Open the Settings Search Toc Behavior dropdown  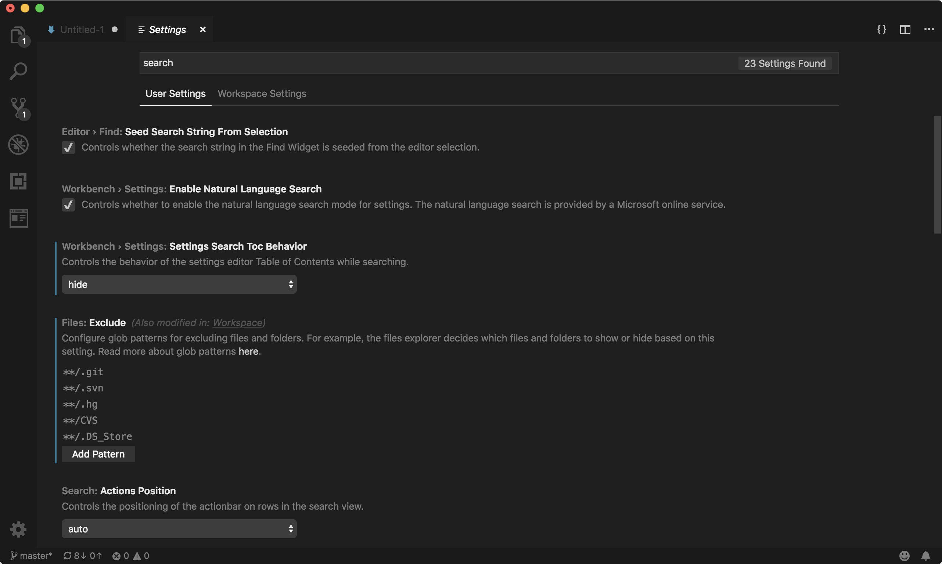pos(179,284)
